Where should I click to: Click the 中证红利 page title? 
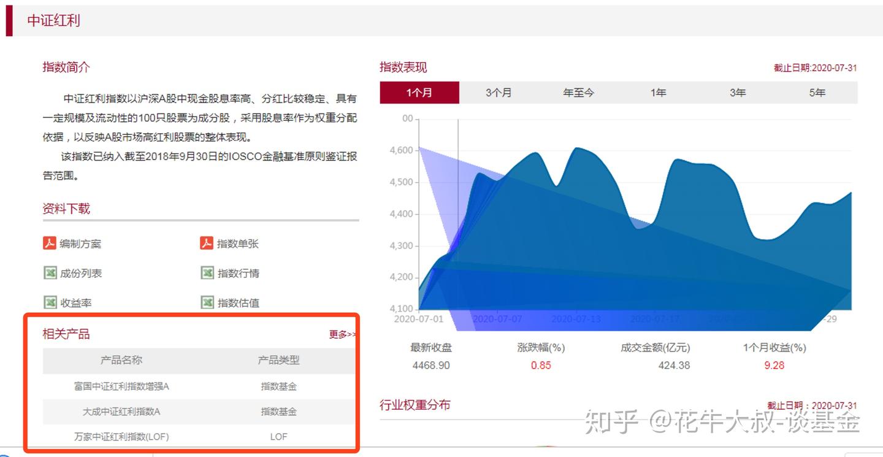tap(53, 20)
